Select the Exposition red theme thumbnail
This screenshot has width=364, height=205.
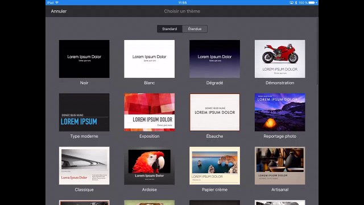pyautogui.click(x=149, y=112)
